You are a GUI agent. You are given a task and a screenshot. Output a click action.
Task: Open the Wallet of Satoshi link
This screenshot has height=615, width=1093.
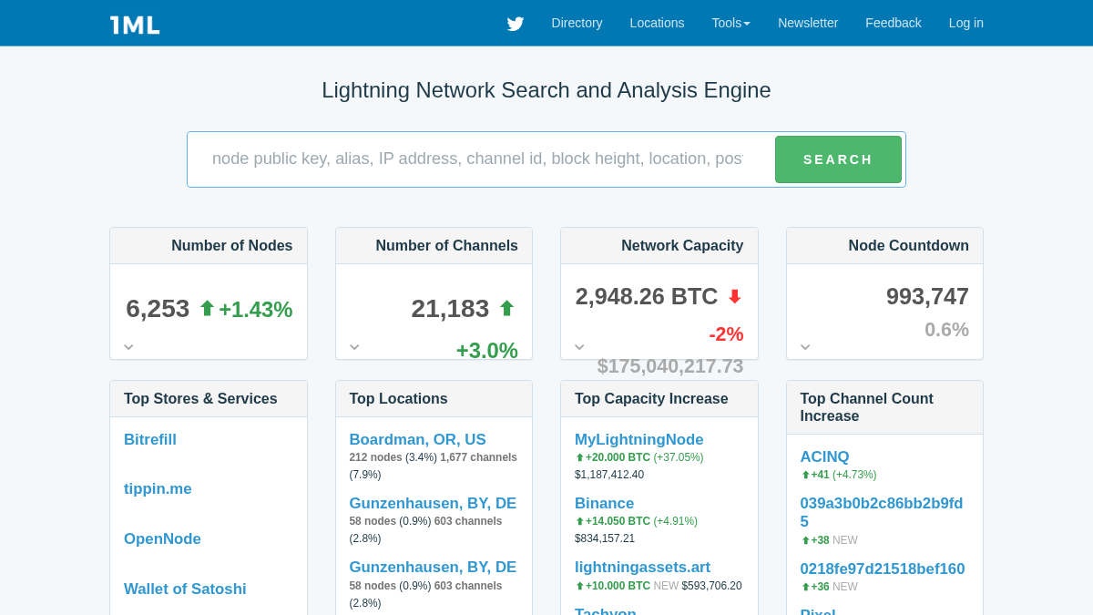[x=185, y=589]
